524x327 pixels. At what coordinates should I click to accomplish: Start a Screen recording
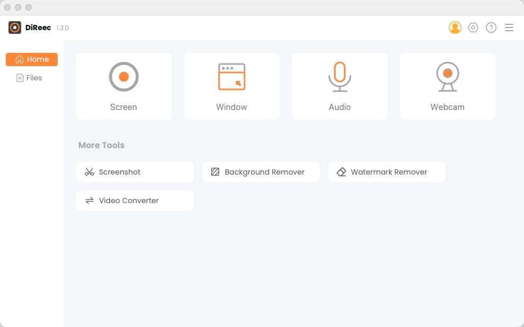(124, 86)
